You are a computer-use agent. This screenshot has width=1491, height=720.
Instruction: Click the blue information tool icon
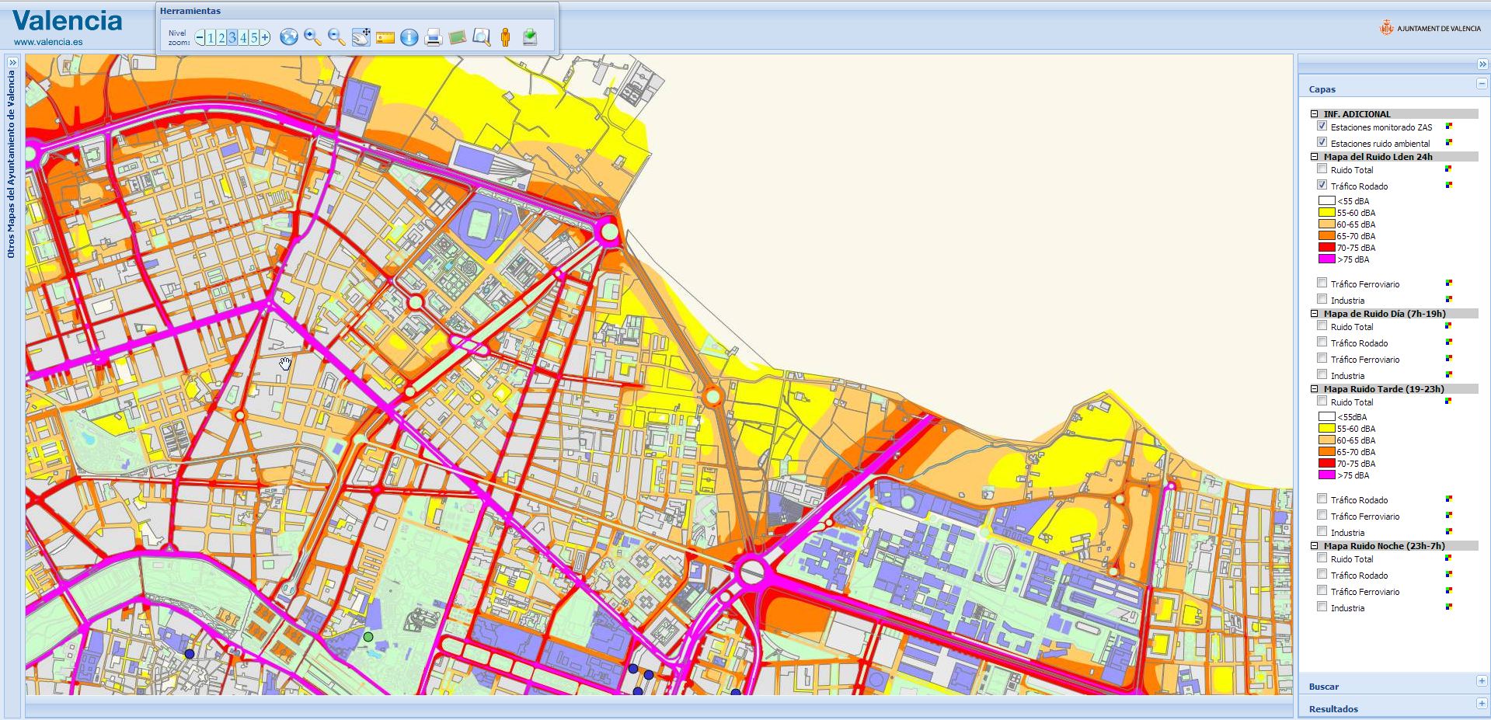pos(409,37)
